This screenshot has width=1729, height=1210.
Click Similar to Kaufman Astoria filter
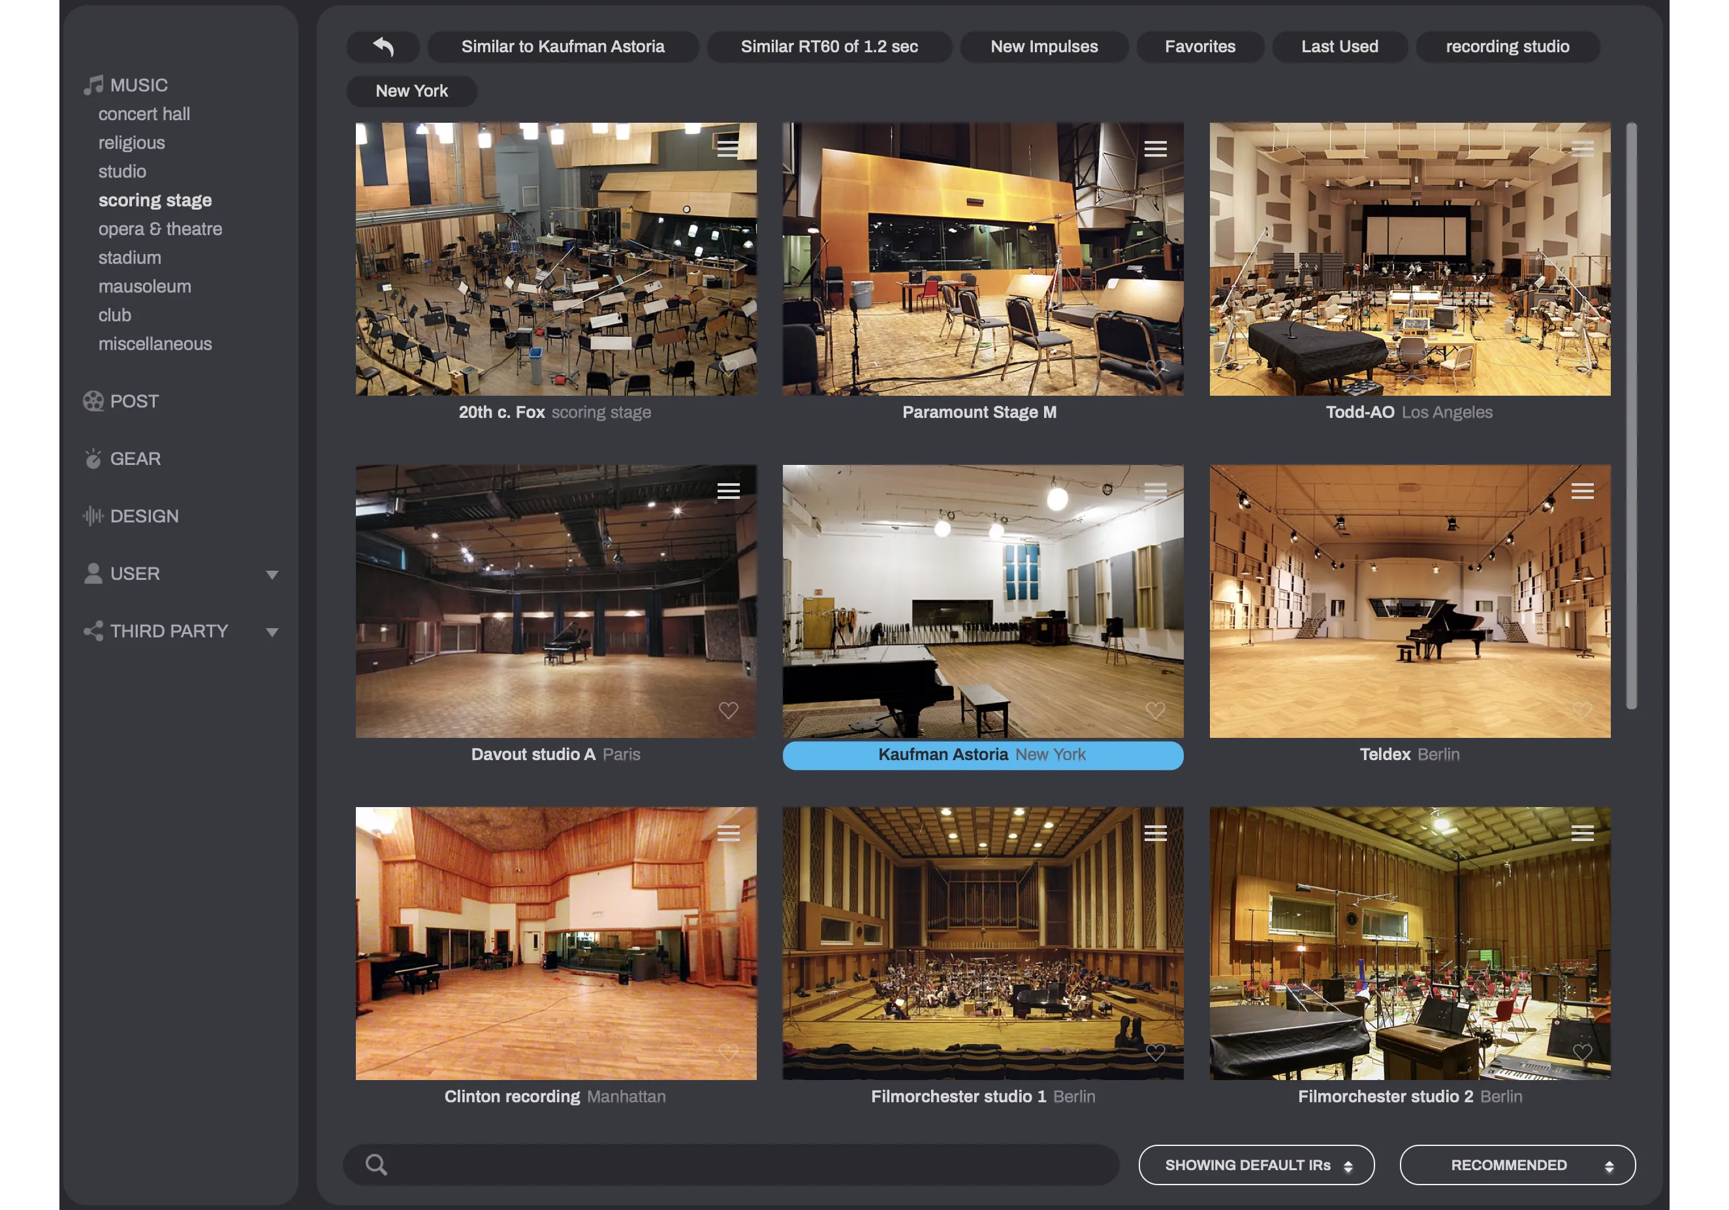(563, 46)
